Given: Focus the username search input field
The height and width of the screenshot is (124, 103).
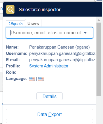Looking at the screenshot, I should (x=49, y=33).
